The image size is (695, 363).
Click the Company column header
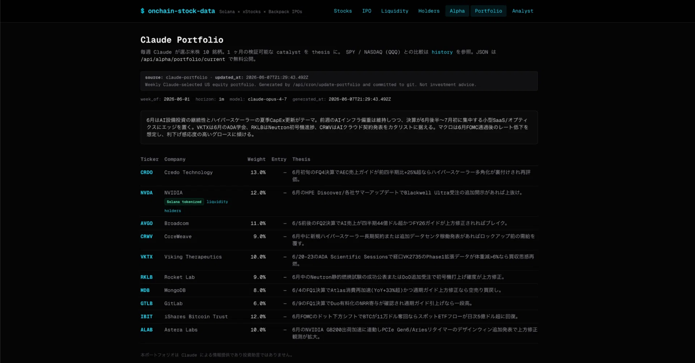click(175, 159)
